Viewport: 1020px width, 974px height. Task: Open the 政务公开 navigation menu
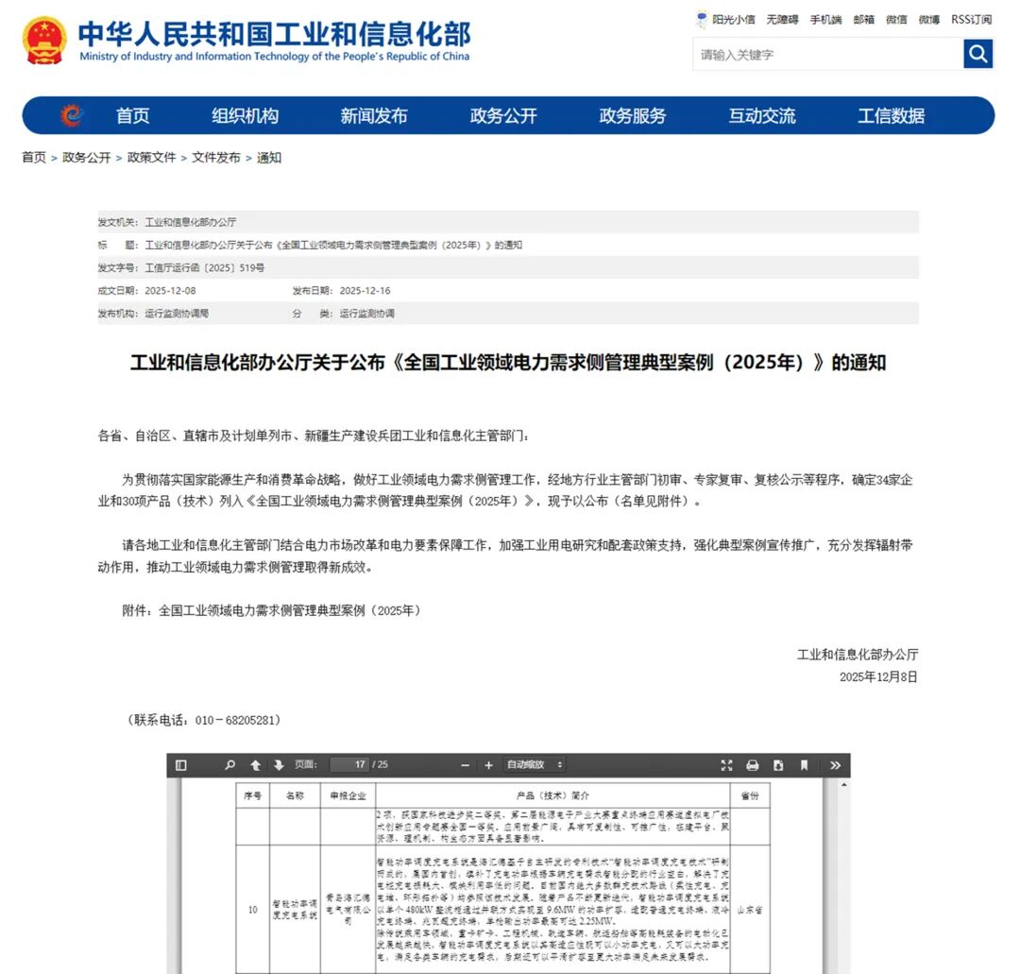click(503, 116)
